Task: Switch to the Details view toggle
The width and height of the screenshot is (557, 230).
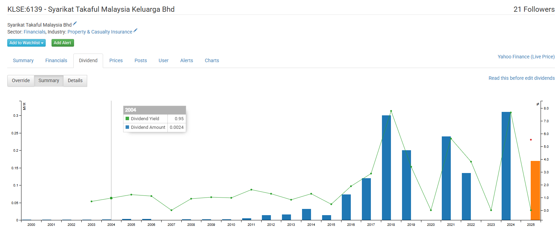Action: (x=75, y=80)
